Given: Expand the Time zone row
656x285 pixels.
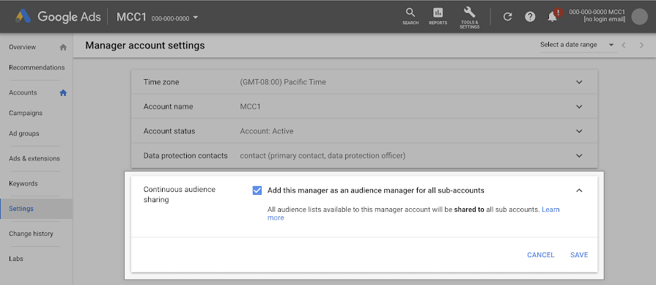Looking at the screenshot, I should point(364,82).
